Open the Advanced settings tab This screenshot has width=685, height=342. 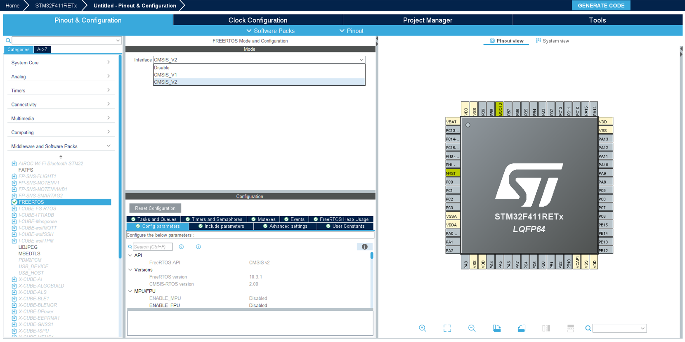[x=285, y=226]
